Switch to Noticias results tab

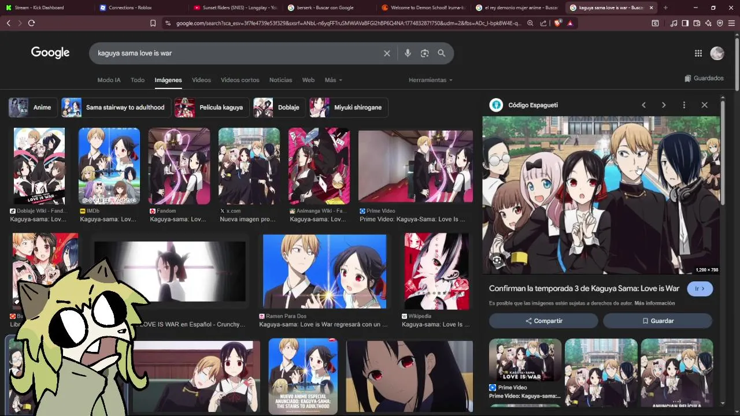[x=281, y=80]
